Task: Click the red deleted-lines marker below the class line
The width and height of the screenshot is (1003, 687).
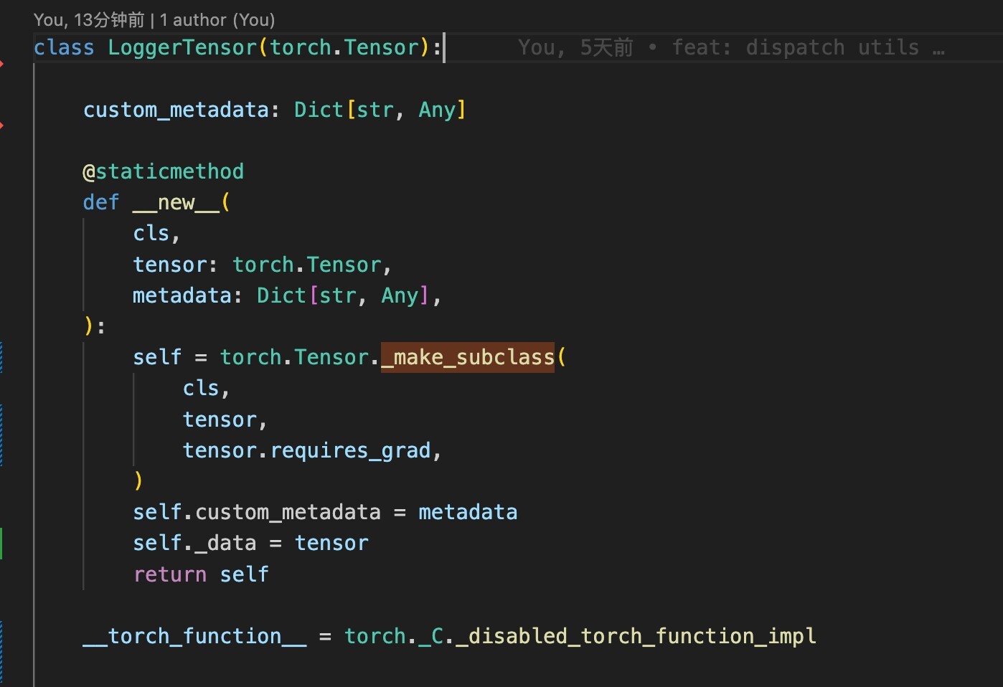Action: pos(2,65)
